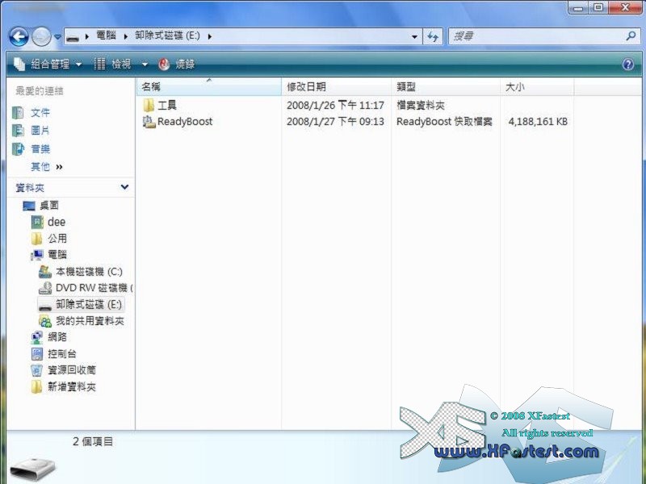Screen dimensions: 646x484
Task: Click the search magnifier icon
Action: pyautogui.click(x=631, y=36)
